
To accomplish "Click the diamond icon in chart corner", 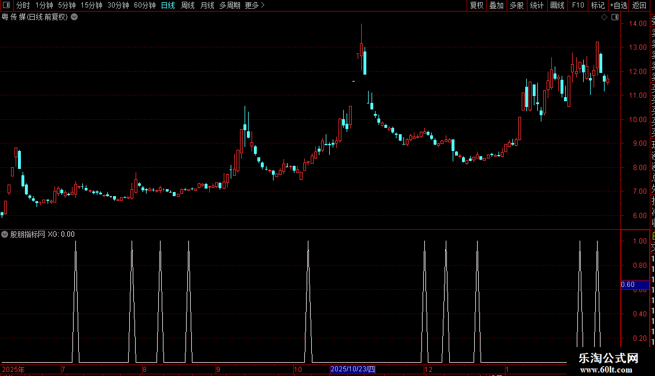I will 604,17.
